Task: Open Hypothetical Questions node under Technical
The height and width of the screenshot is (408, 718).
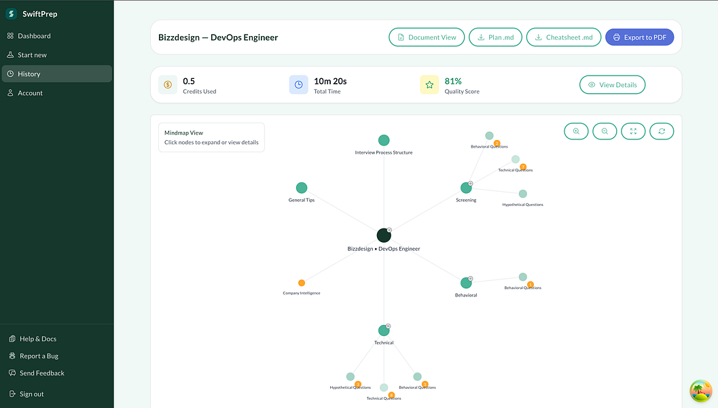Action: click(x=351, y=377)
